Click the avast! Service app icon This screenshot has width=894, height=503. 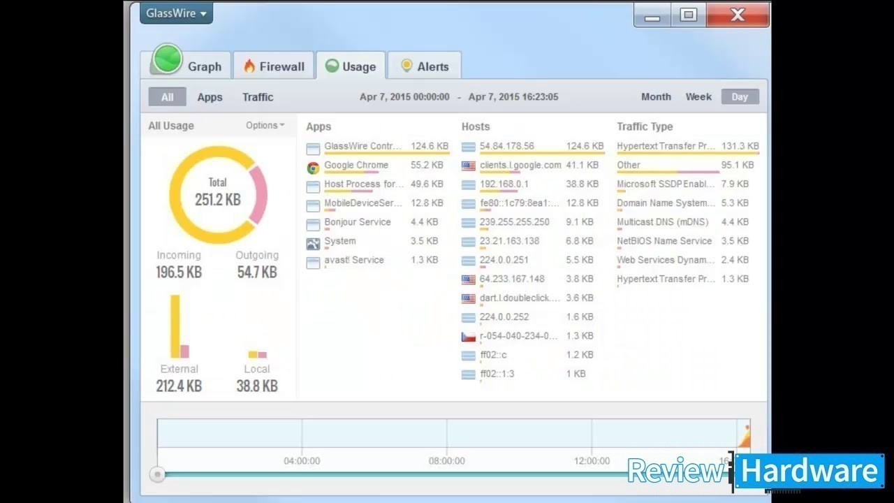(x=313, y=262)
